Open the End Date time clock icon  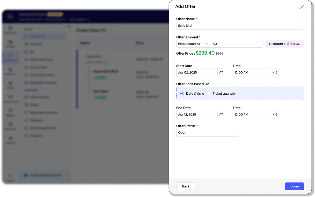[275, 115]
